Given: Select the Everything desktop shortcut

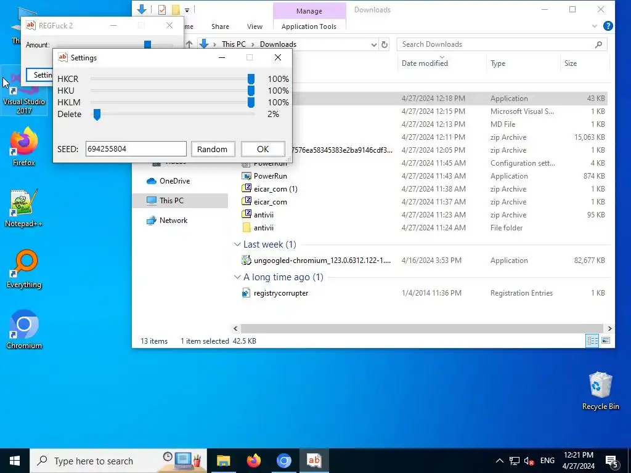Looking at the screenshot, I should 24,269.
